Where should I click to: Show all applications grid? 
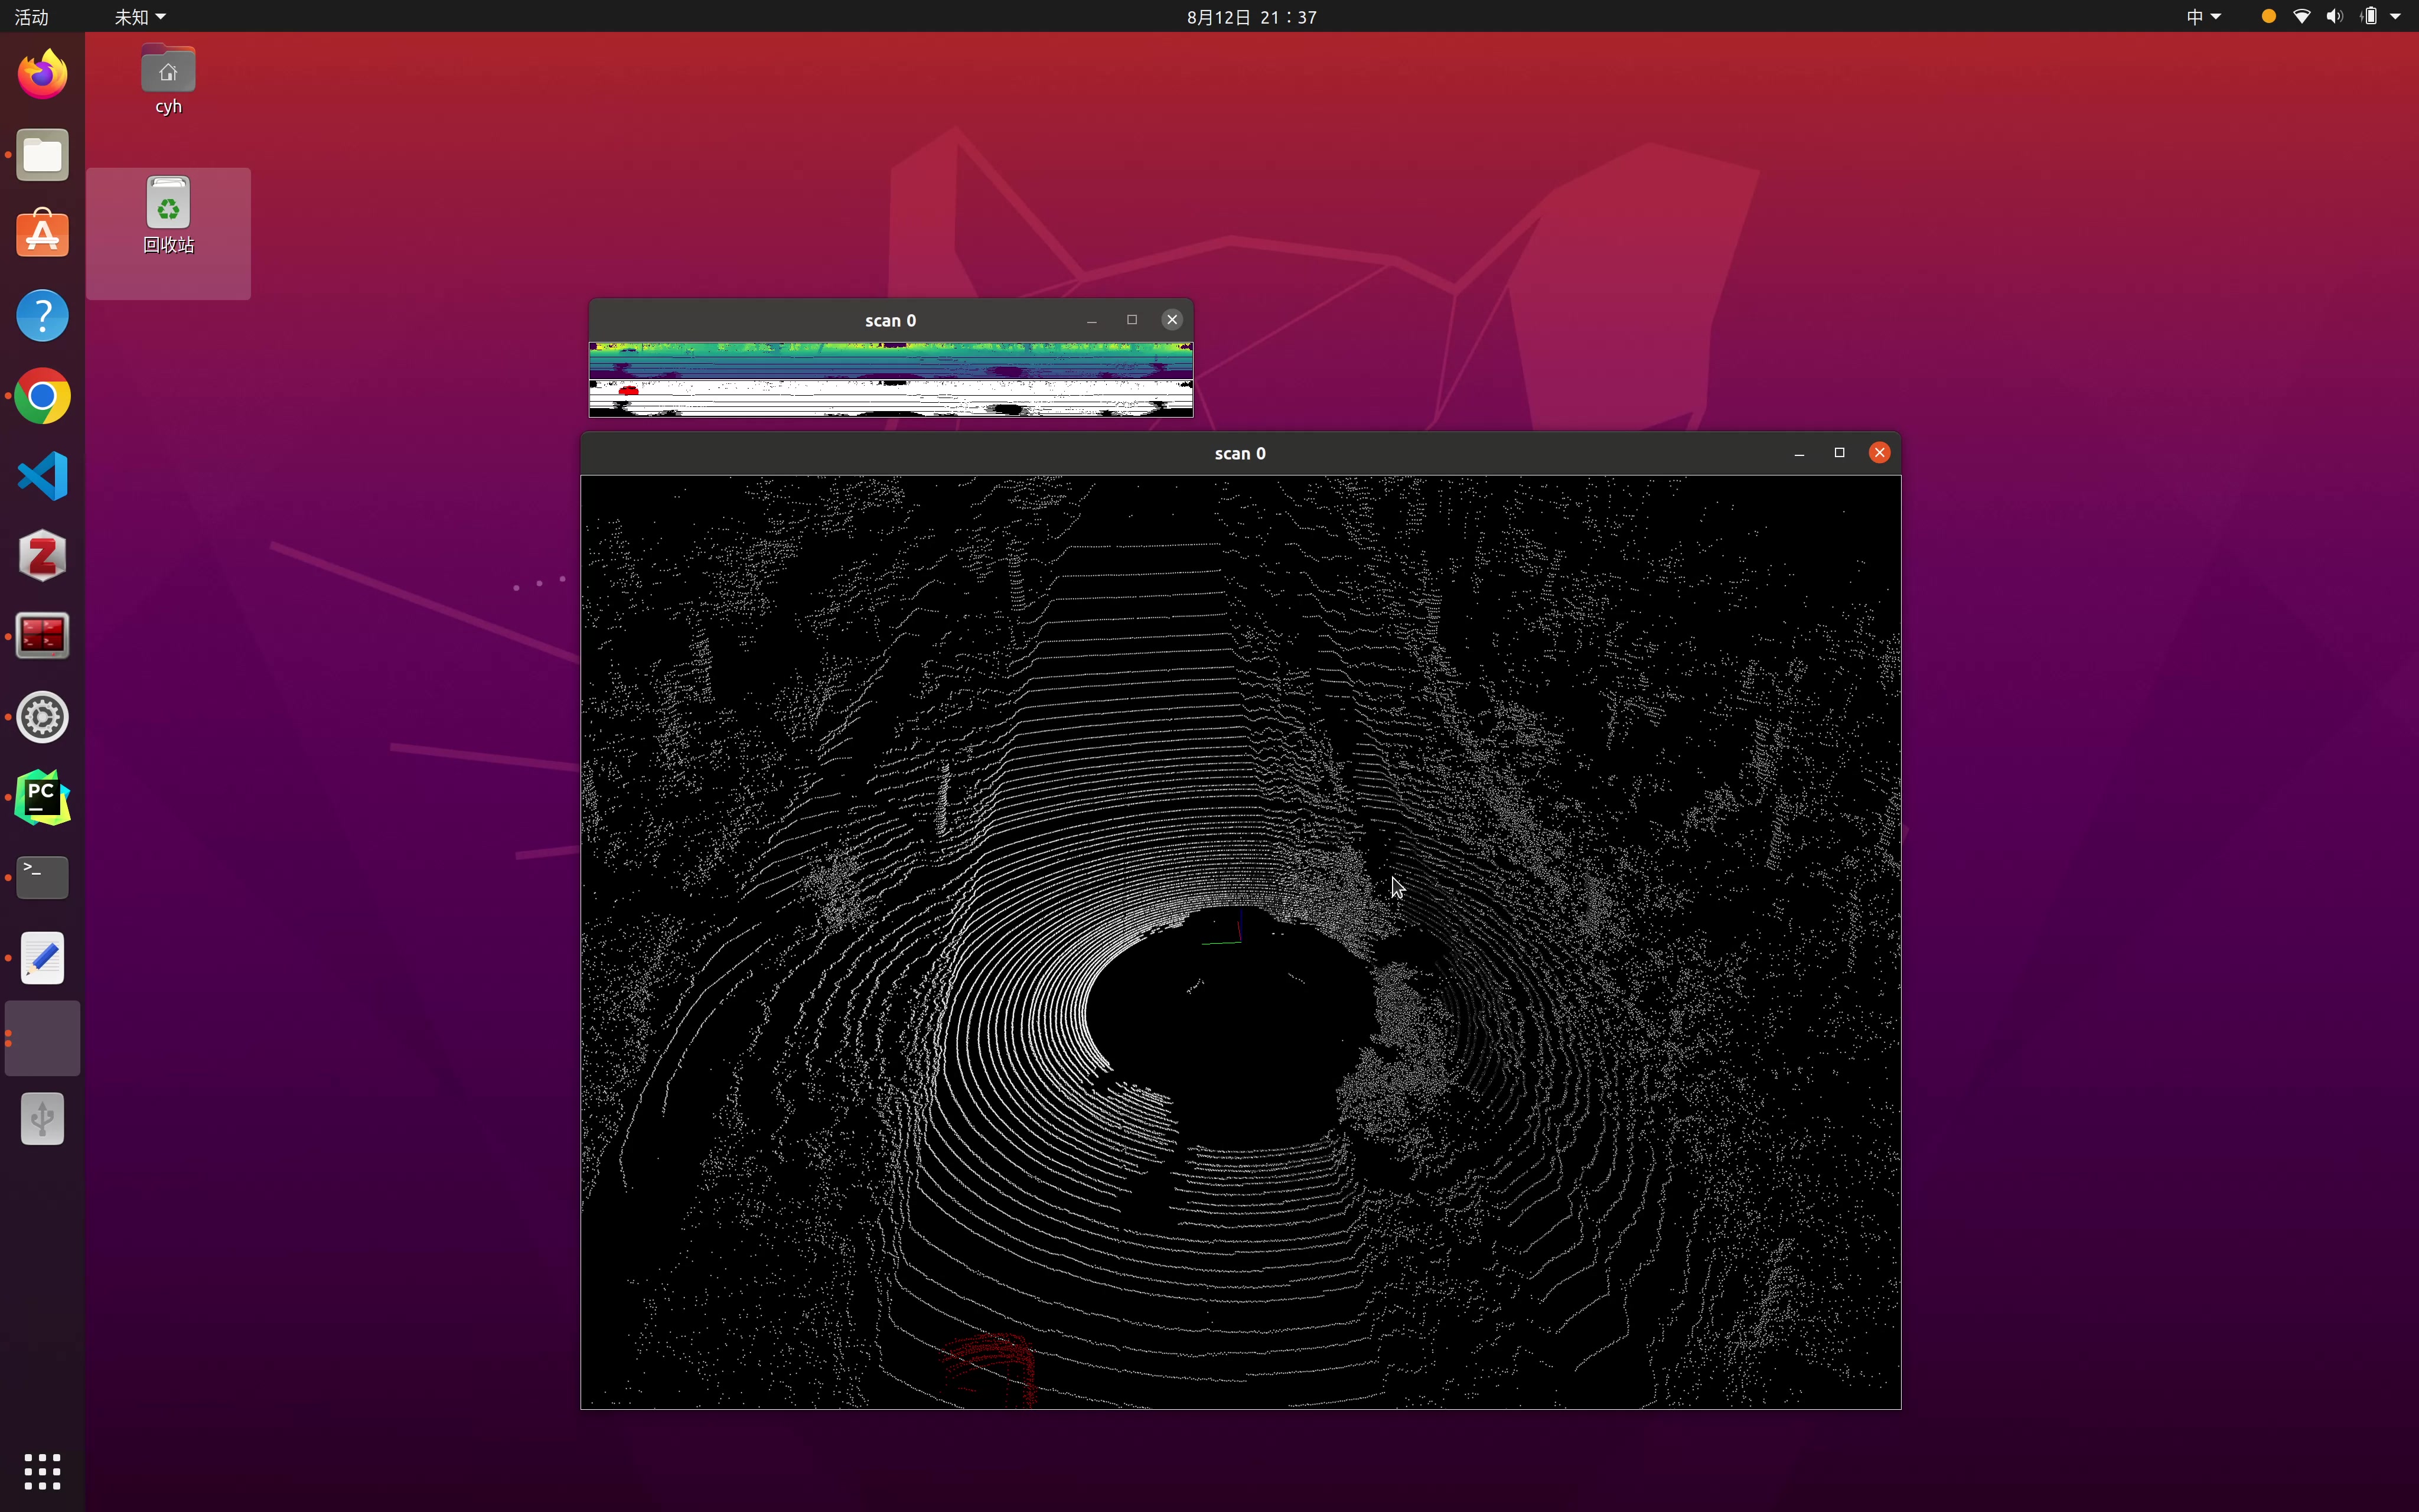42,1471
